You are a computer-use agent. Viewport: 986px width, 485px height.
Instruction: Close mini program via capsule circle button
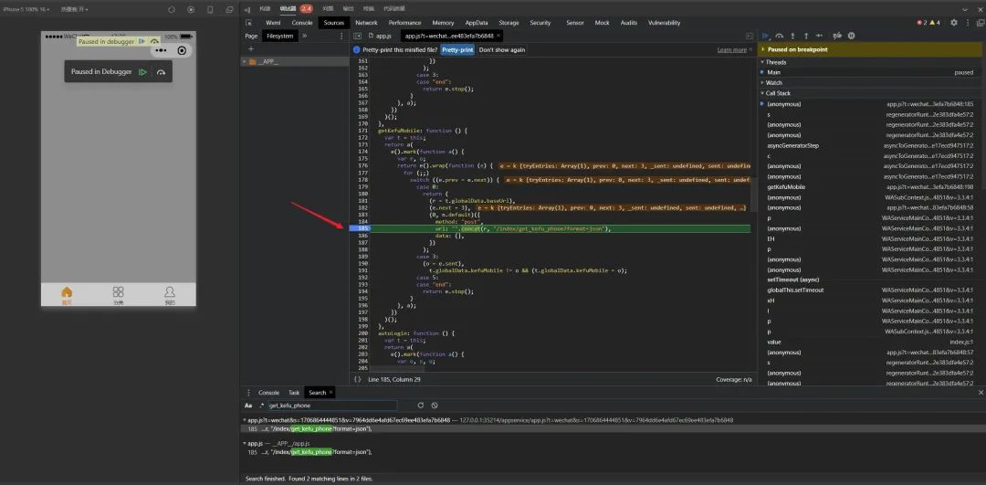(x=183, y=50)
